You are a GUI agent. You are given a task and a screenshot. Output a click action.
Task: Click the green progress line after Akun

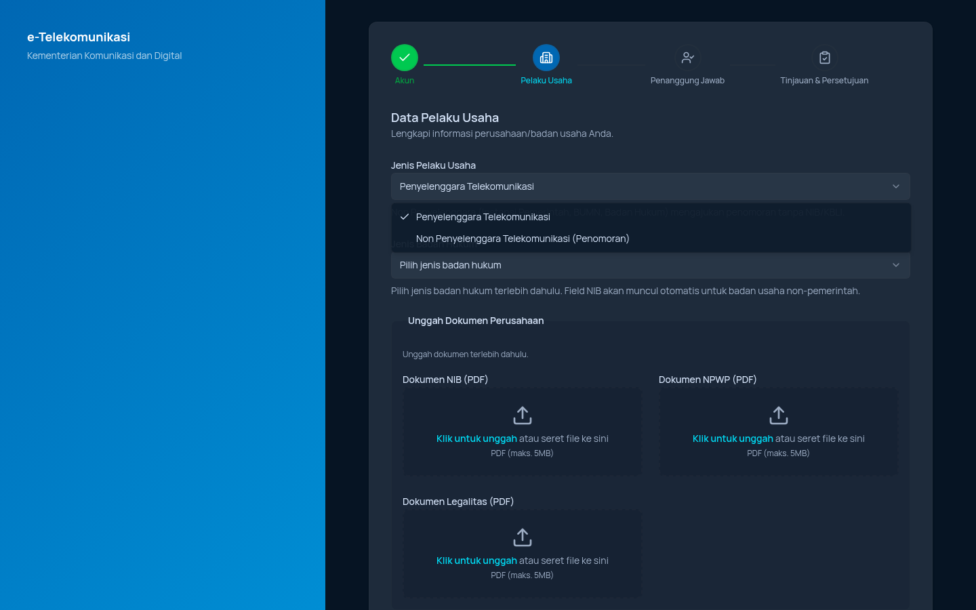click(x=470, y=65)
